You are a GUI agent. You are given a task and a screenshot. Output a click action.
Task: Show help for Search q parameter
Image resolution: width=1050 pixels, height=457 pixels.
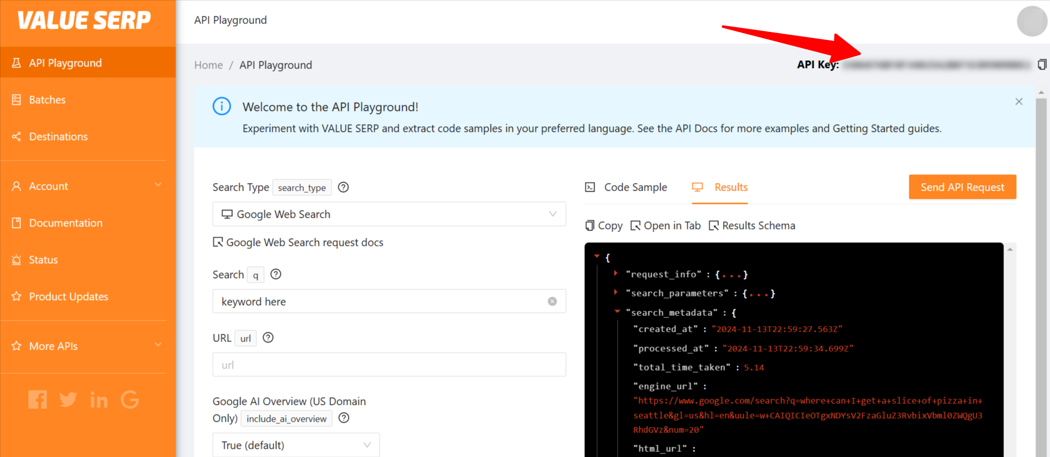[276, 274]
